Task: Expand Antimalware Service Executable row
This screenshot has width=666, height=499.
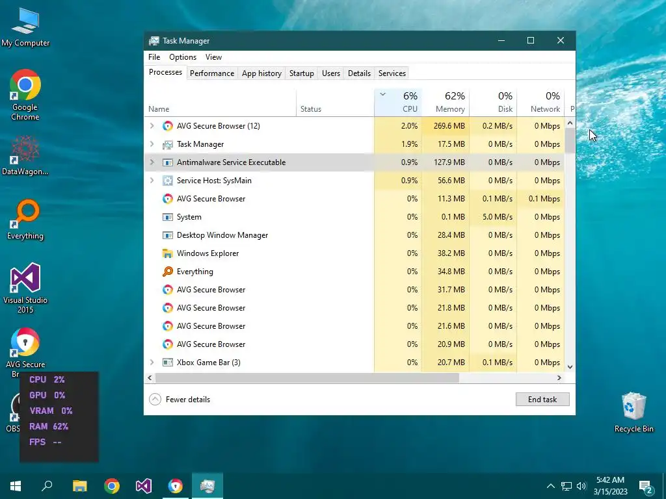Action: coord(152,162)
